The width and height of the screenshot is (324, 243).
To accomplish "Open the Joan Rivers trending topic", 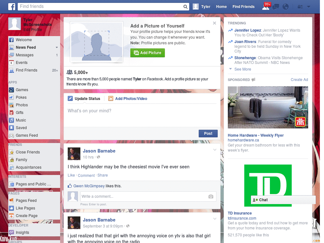I will pyautogui.click(x=245, y=42).
